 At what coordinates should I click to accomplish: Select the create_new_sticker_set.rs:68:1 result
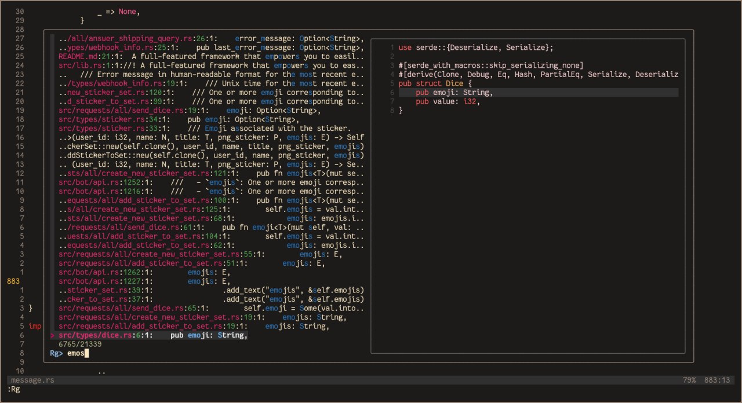point(212,218)
